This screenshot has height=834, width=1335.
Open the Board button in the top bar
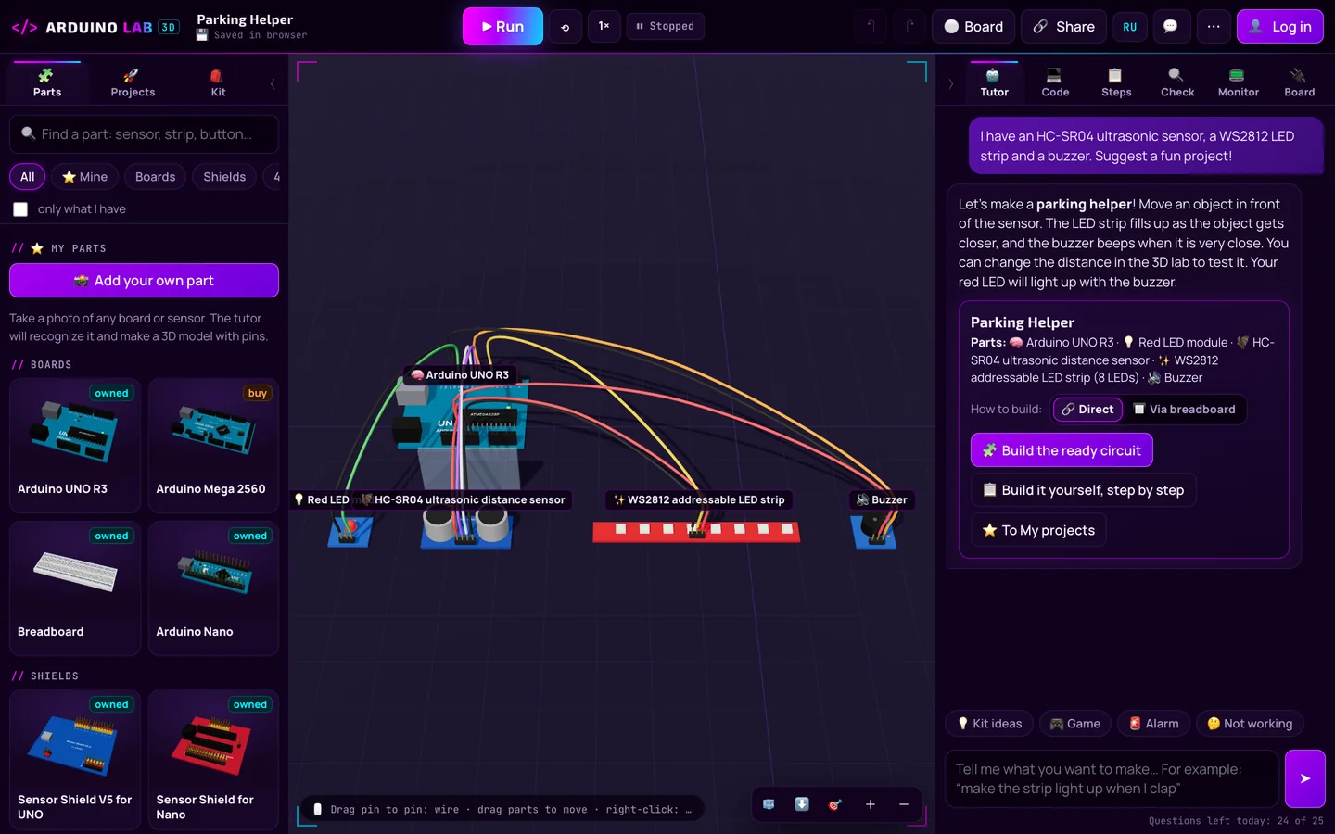click(973, 27)
